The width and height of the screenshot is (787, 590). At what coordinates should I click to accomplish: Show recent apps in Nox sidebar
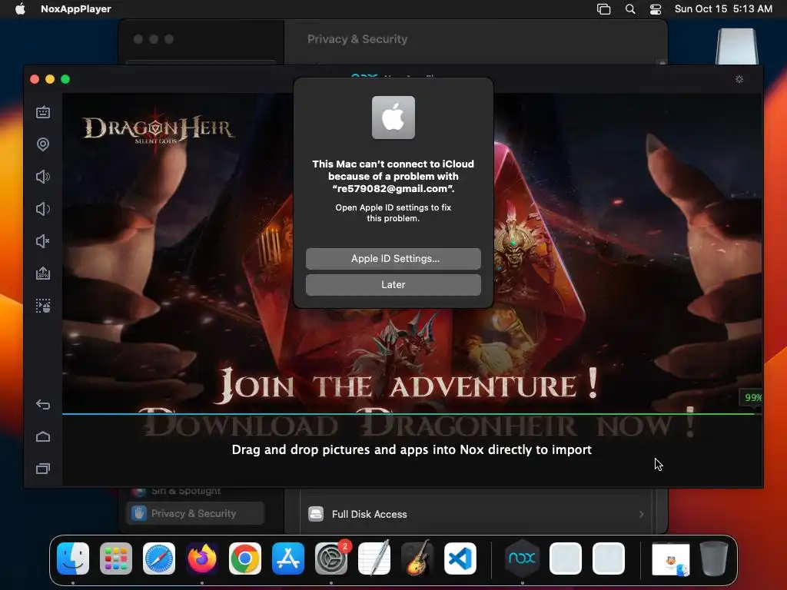[x=43, y=469]
